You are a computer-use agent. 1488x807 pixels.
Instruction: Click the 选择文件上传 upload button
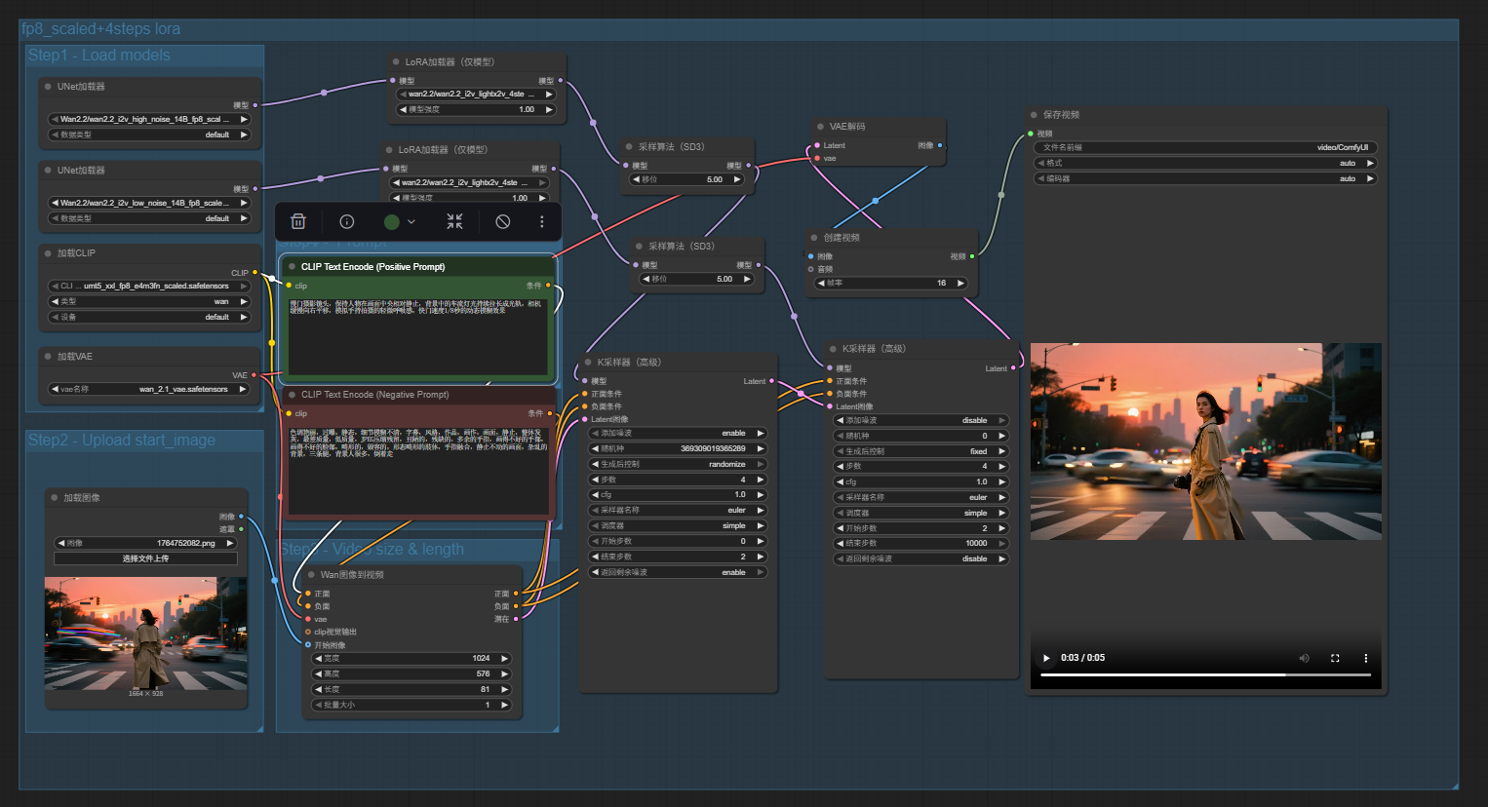146,559
